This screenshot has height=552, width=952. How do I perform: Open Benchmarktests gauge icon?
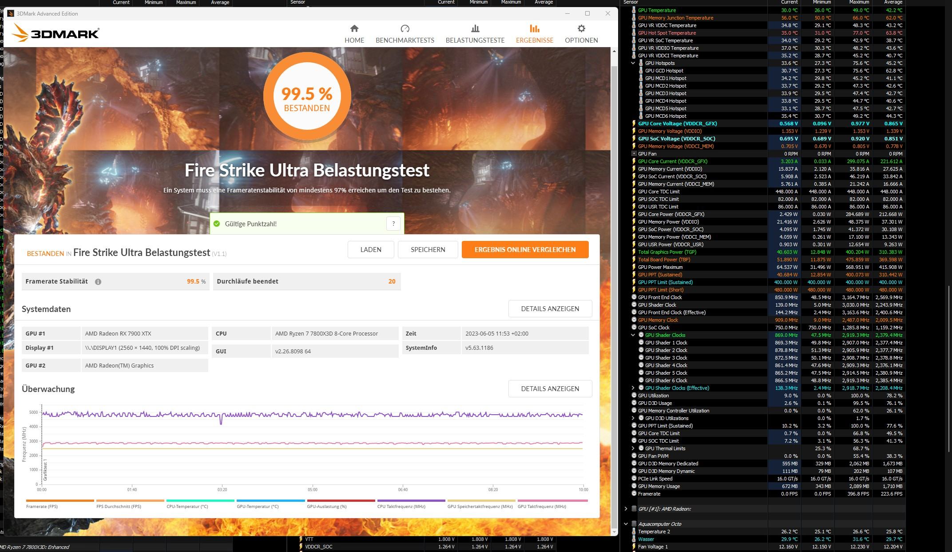(405, 29)
